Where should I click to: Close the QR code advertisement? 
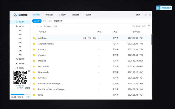(x=29, y=71)
